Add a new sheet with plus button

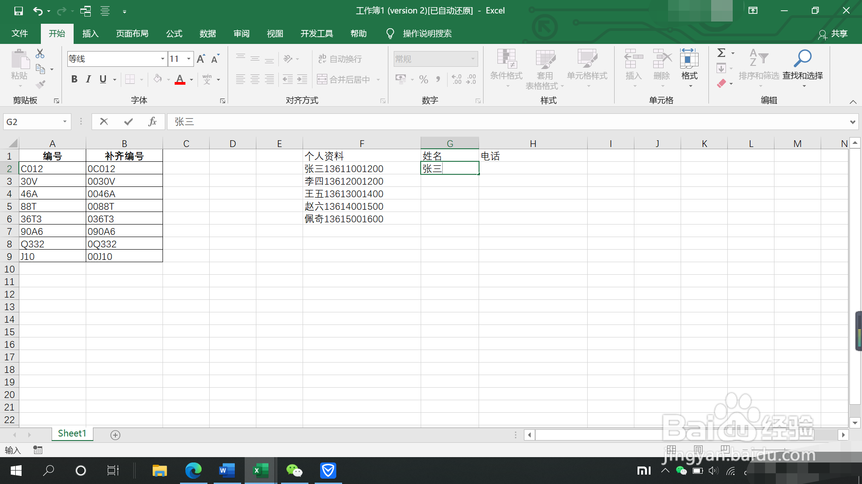coord(115,435)
